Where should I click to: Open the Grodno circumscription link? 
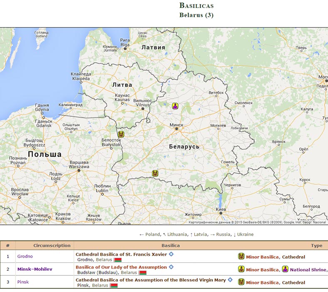click(x=25, y=257)
